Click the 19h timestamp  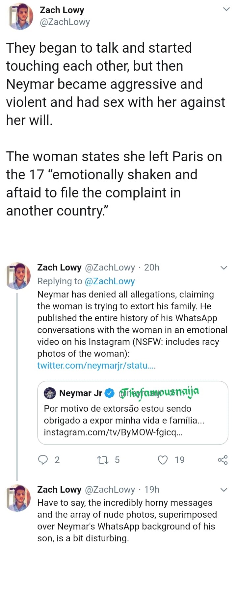[152, 489]
